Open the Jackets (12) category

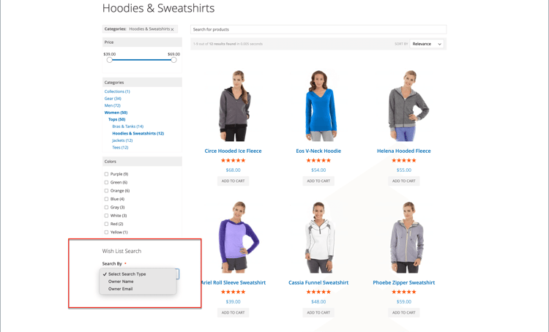pyautogui.click(x=122, y=140)
